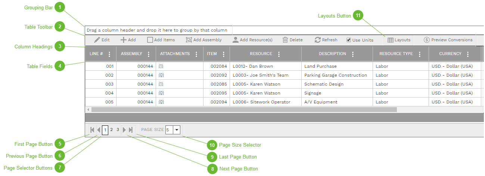Click the Add Resource(s) person icon
The image size is (485, 176).
(x=236, y=40)
